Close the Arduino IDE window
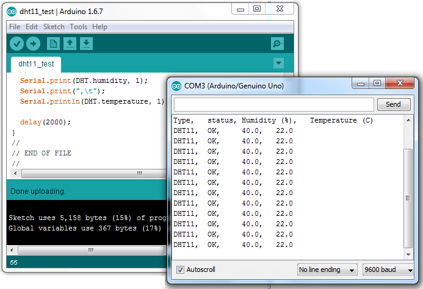The width and height of the screenshot is (423, 289). [x=280, y=9]
